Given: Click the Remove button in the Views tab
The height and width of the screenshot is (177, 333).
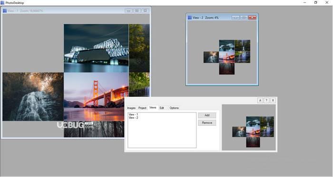Looking at the screenshot, I should [207, 123].
